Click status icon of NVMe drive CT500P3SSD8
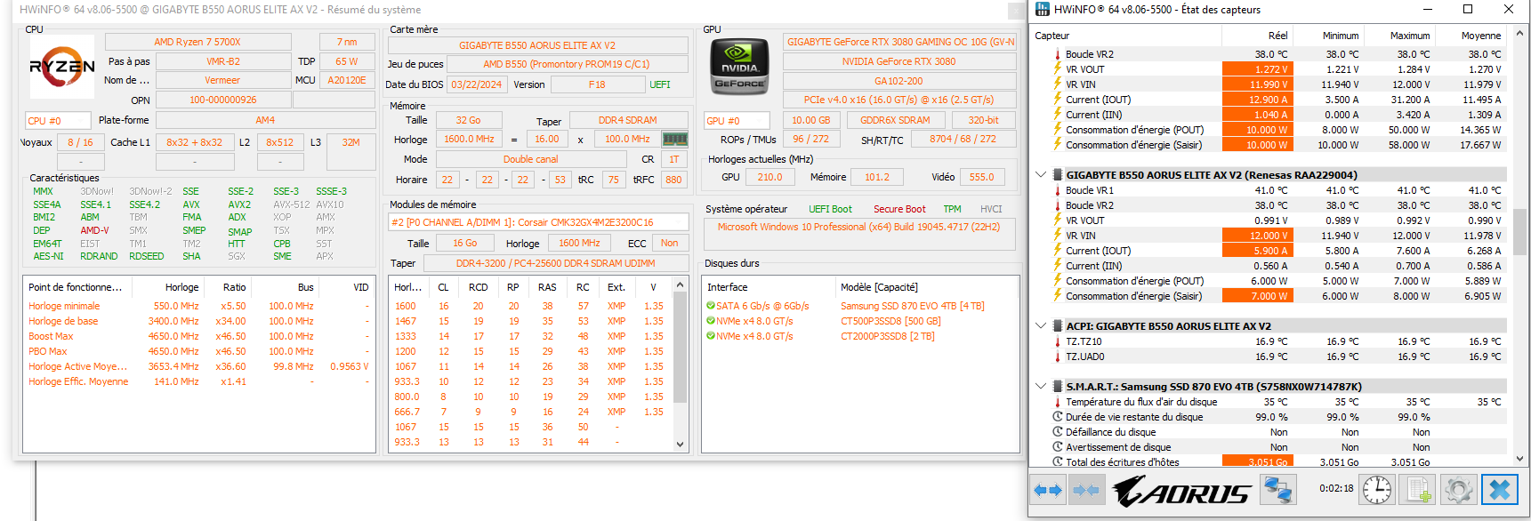The image size is (1531, 521). tap(711, 321)
